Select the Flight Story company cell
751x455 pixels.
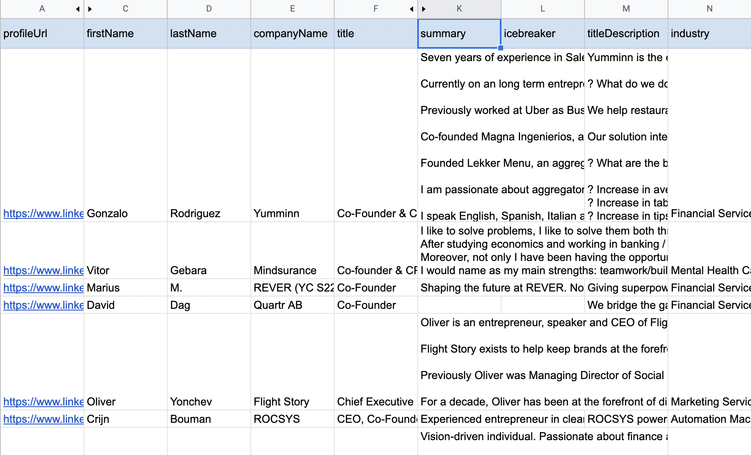coord(292,402)
